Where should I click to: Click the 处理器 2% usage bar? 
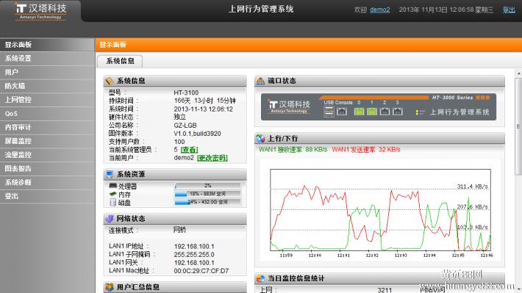(207, 186)
